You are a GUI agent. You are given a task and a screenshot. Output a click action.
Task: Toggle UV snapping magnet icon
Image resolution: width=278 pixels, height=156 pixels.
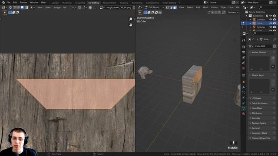[79, 7]
